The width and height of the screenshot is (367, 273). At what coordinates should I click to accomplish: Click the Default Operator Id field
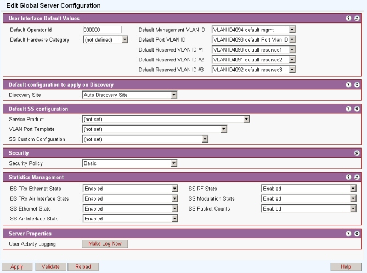point(101,29)
